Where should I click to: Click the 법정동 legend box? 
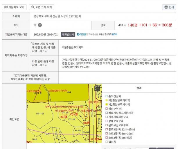pyautogui.click(x=107, y=142)
